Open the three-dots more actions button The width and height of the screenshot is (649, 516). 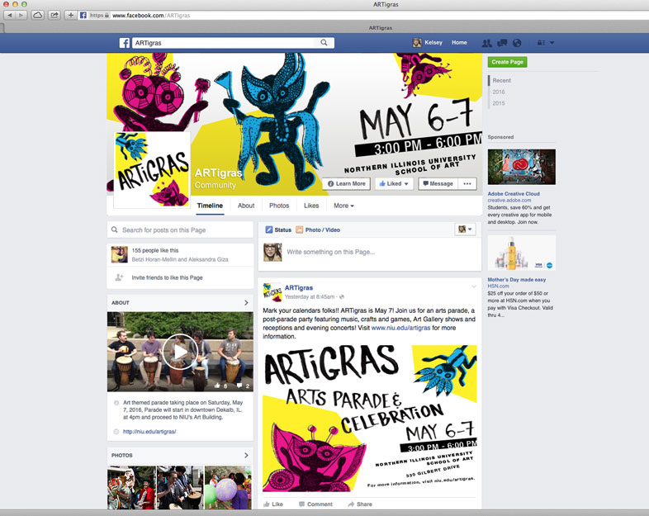coord(467,184)
